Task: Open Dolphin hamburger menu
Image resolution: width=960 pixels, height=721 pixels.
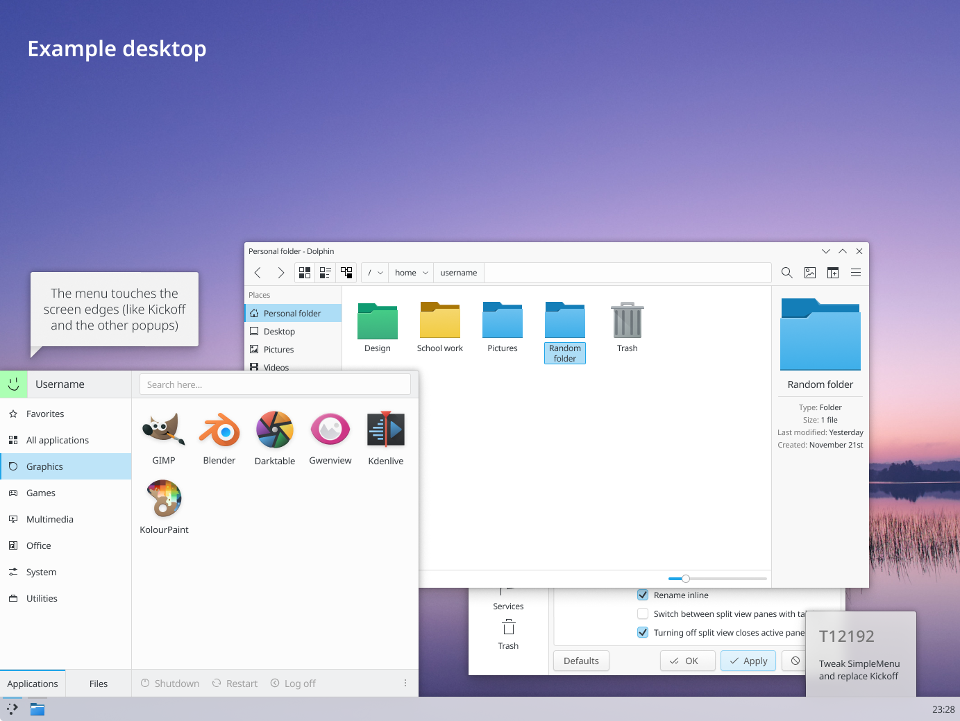Action: [856, 273]
